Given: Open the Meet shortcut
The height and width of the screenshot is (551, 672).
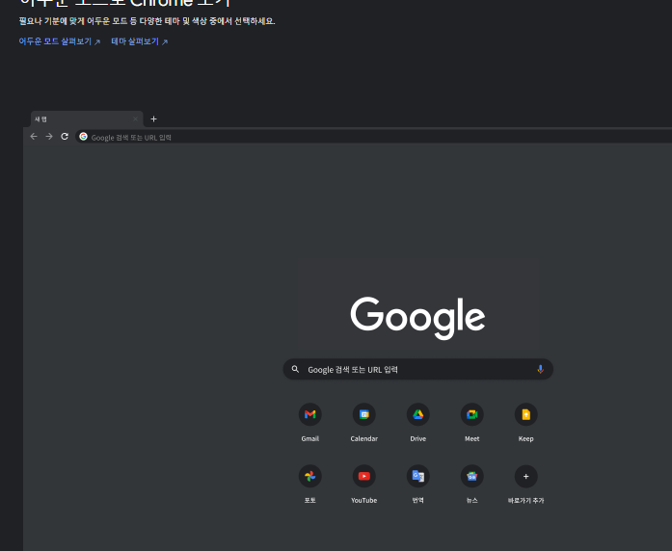Looking at the screenshot, I should 472,414.
